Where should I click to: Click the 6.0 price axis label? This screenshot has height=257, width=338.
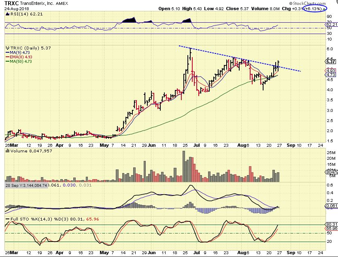click(x=330, y=49)
